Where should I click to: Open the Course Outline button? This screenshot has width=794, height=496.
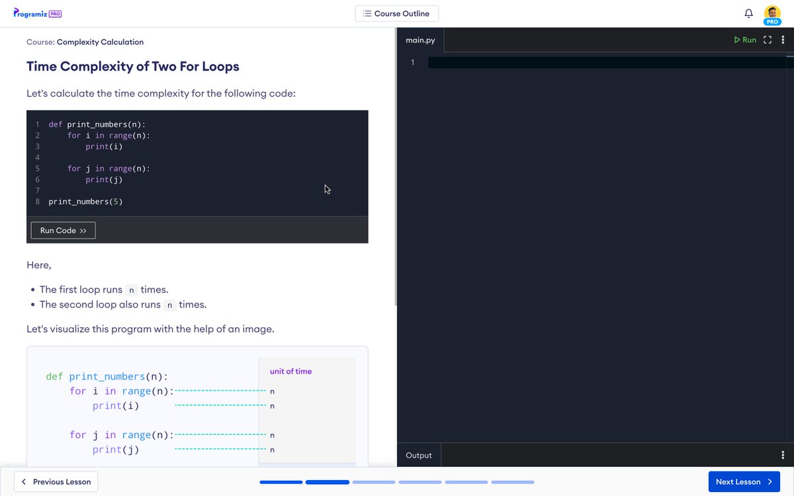coord(397,13)
